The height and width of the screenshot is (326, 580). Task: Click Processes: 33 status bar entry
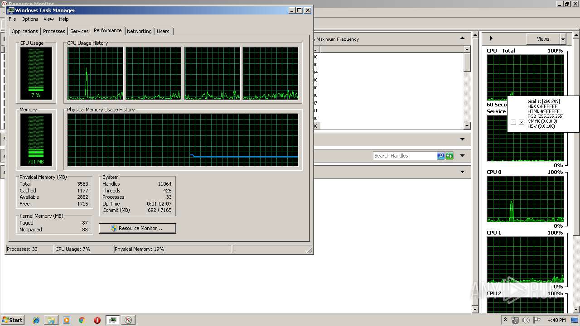point(29,249)
